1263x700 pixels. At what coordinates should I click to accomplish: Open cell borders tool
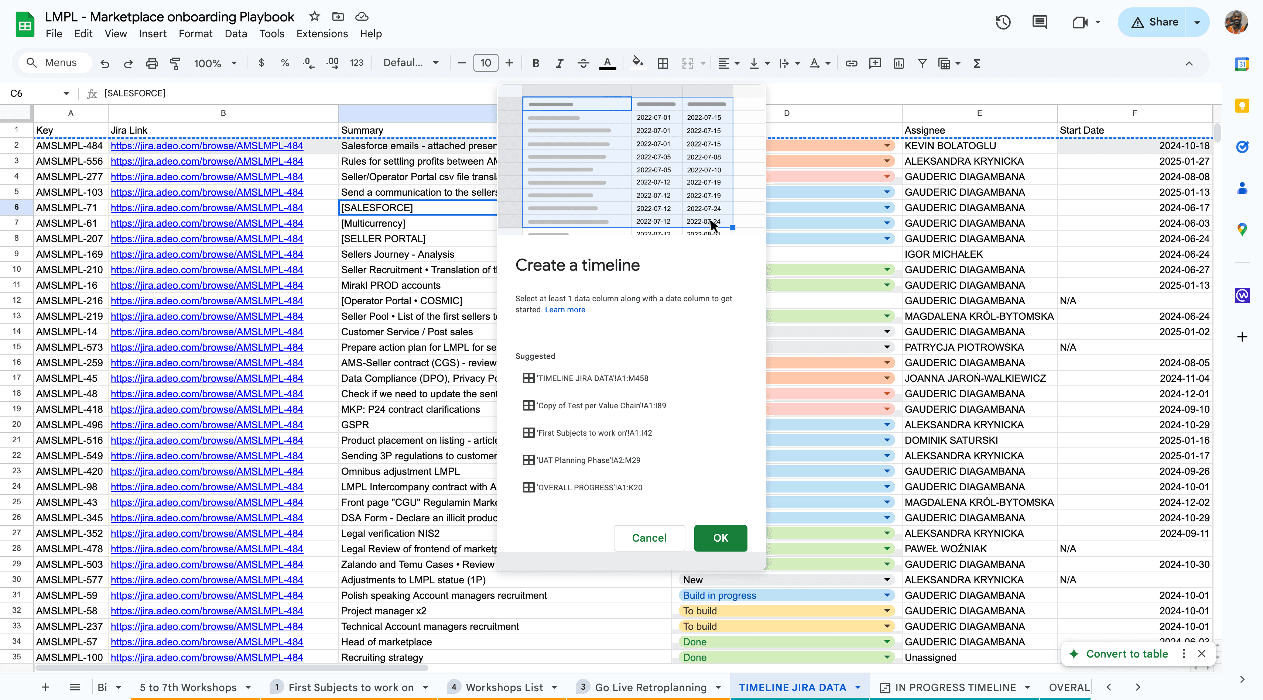(663, 63)
